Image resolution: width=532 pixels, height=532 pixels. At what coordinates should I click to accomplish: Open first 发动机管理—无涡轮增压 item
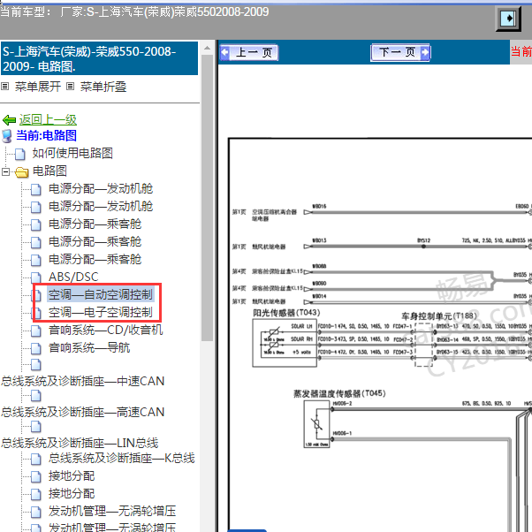pos(112,511)
